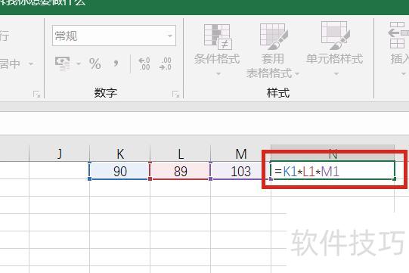Expand the 条件格式 dropdown arrow

(218, 74)
